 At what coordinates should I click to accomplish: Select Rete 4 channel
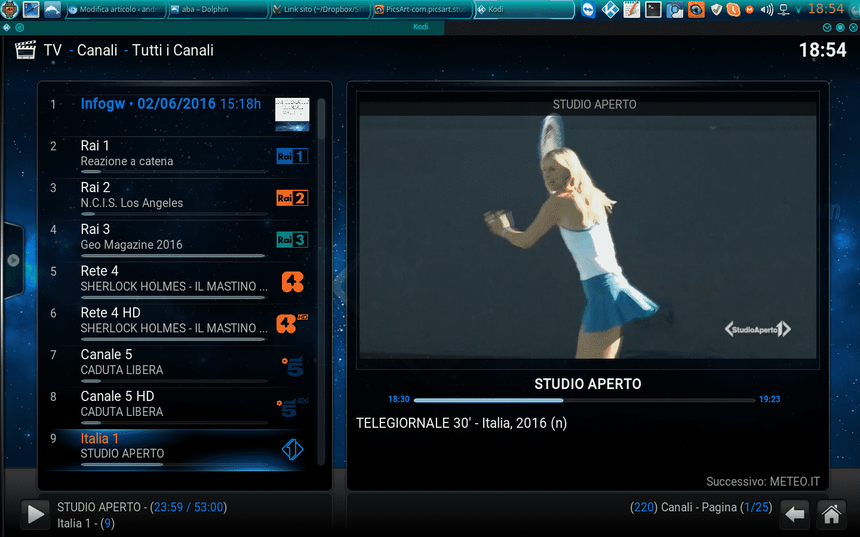coord(177,282)
